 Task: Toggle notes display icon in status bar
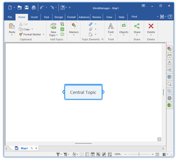(87, 154)
